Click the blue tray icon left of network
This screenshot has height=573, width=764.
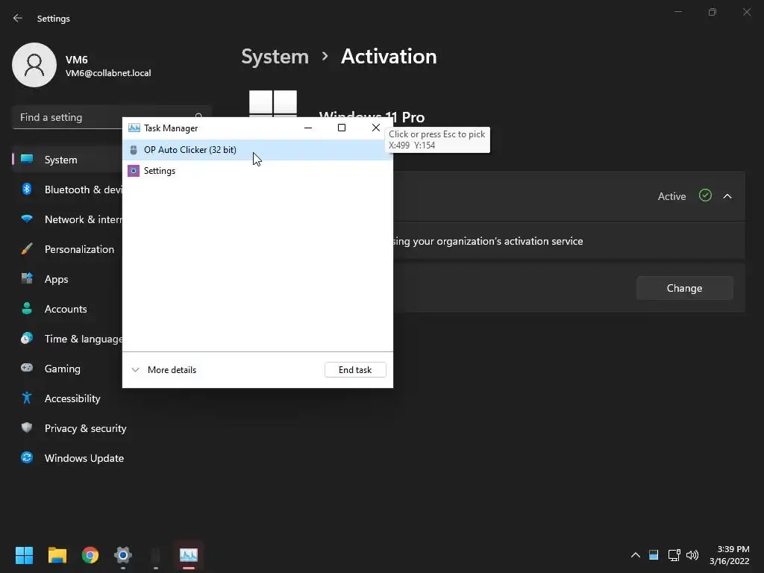click(x=654, y=555)
